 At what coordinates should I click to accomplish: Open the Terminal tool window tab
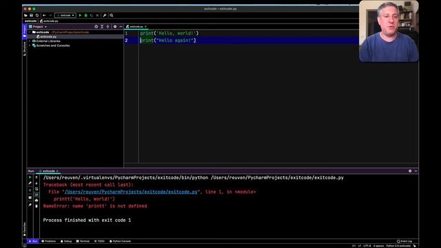tap(83, 241)
